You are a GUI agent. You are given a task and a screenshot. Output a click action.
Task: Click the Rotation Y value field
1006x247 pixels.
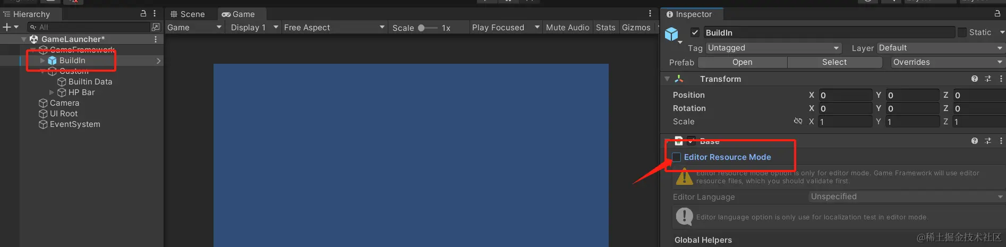[913, 108]
